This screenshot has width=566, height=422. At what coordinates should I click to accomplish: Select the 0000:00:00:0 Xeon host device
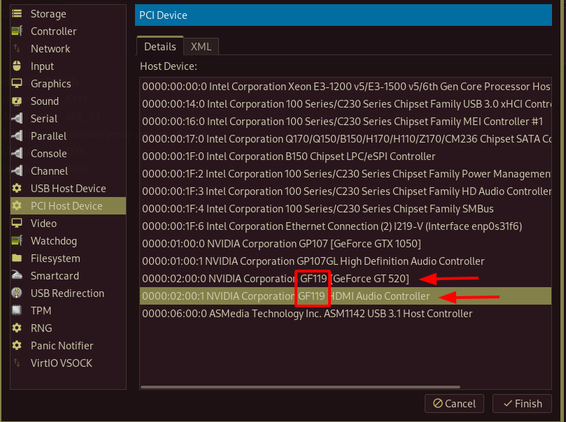(346, 87)
